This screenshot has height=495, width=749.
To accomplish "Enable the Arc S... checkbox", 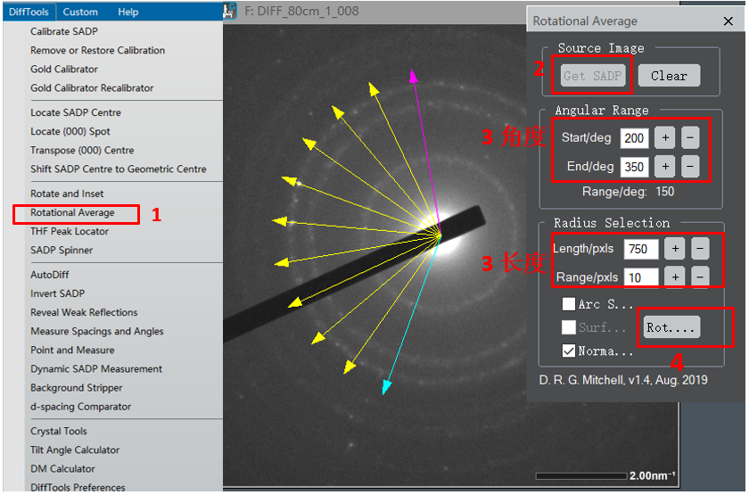I will coord(568,304).
